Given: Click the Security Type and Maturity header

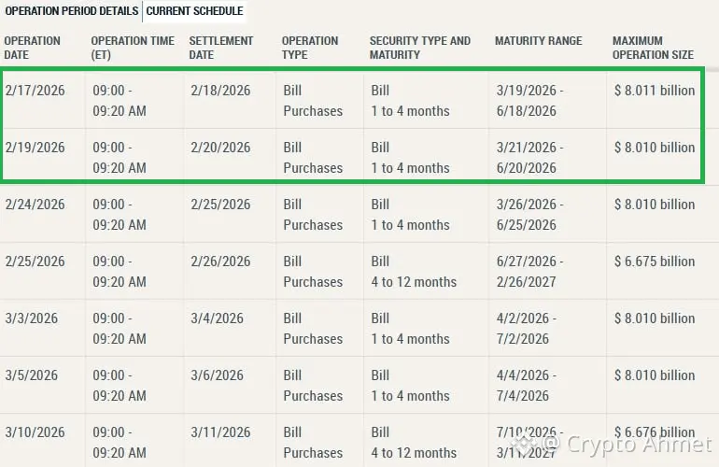Looking at the screenshot, I should [419, 48].
